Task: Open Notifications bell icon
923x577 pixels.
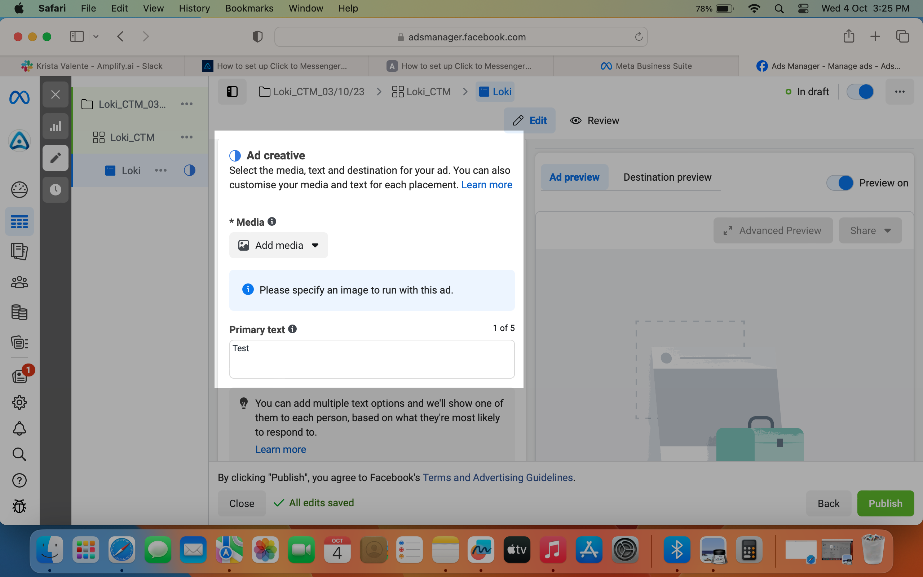Action: (19, 428)
